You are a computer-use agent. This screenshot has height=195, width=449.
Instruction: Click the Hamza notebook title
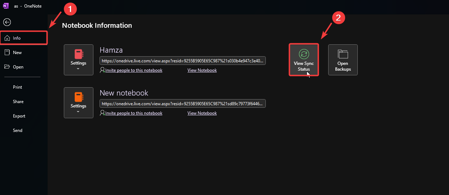tap(111, 50)
